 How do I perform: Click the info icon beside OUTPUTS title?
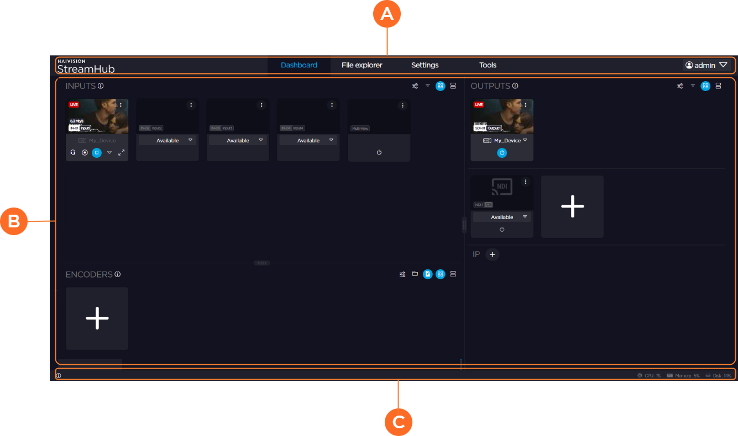click(x=515, y=86)
